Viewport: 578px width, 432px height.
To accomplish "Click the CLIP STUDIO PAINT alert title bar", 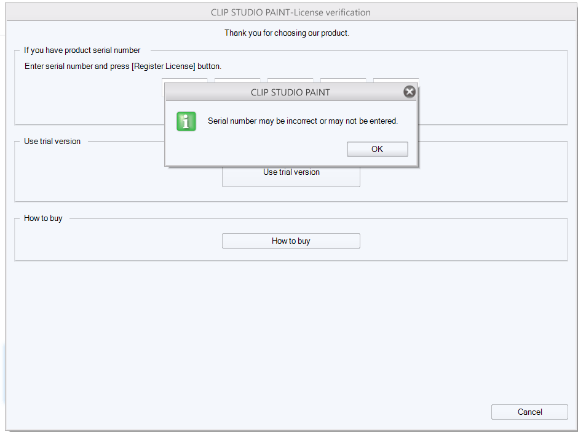I will pos(290,92).
